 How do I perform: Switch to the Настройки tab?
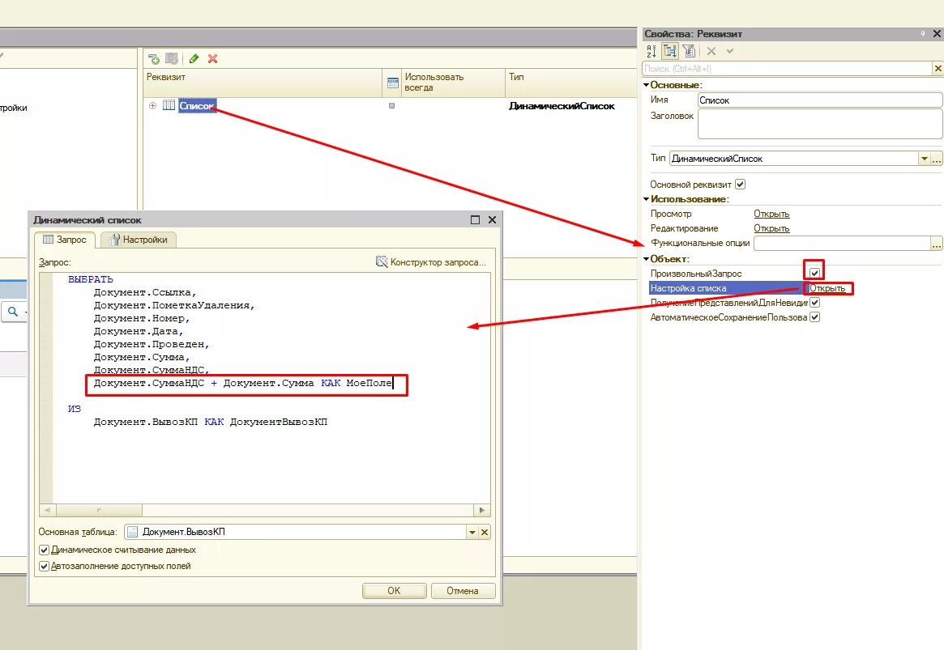tap(138, 240)
